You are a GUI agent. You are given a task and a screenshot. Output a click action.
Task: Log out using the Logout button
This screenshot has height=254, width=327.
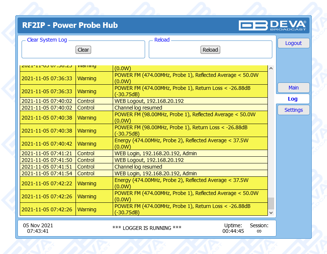pyautogui.click(x=293, y=43)
